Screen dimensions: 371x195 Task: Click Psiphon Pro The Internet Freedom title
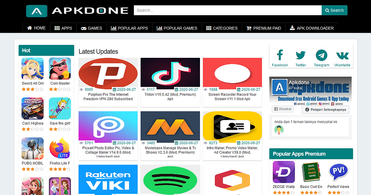click(108, 97)
